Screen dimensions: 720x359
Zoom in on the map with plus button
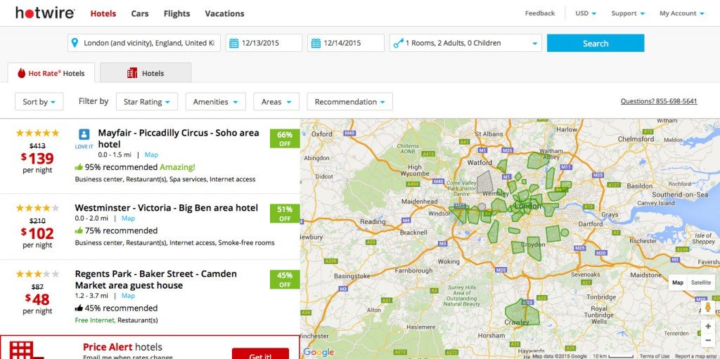(x=708, y=327)
